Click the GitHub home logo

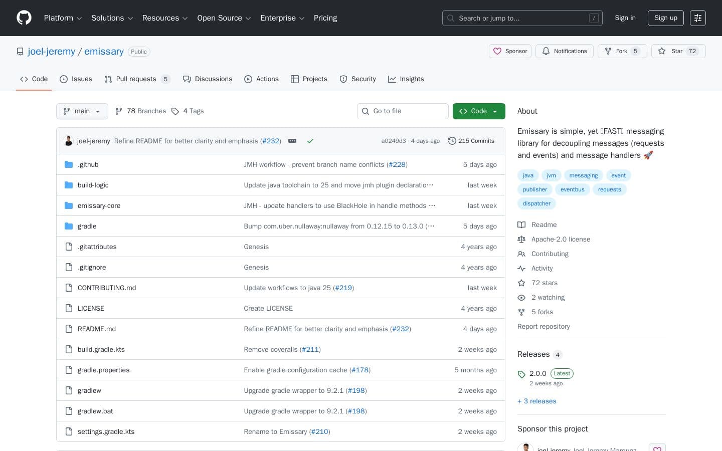(24, 18)
